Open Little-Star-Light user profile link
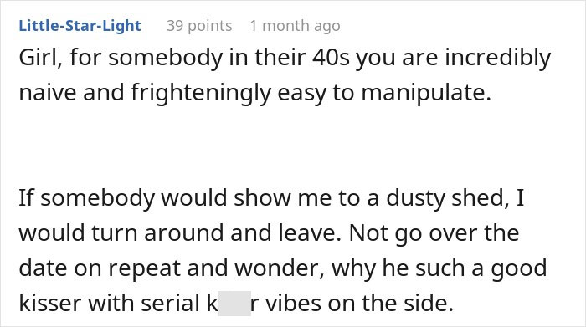The height and width of the screenshot is (327, 586). pyautogui.click(x=80, y=26)
